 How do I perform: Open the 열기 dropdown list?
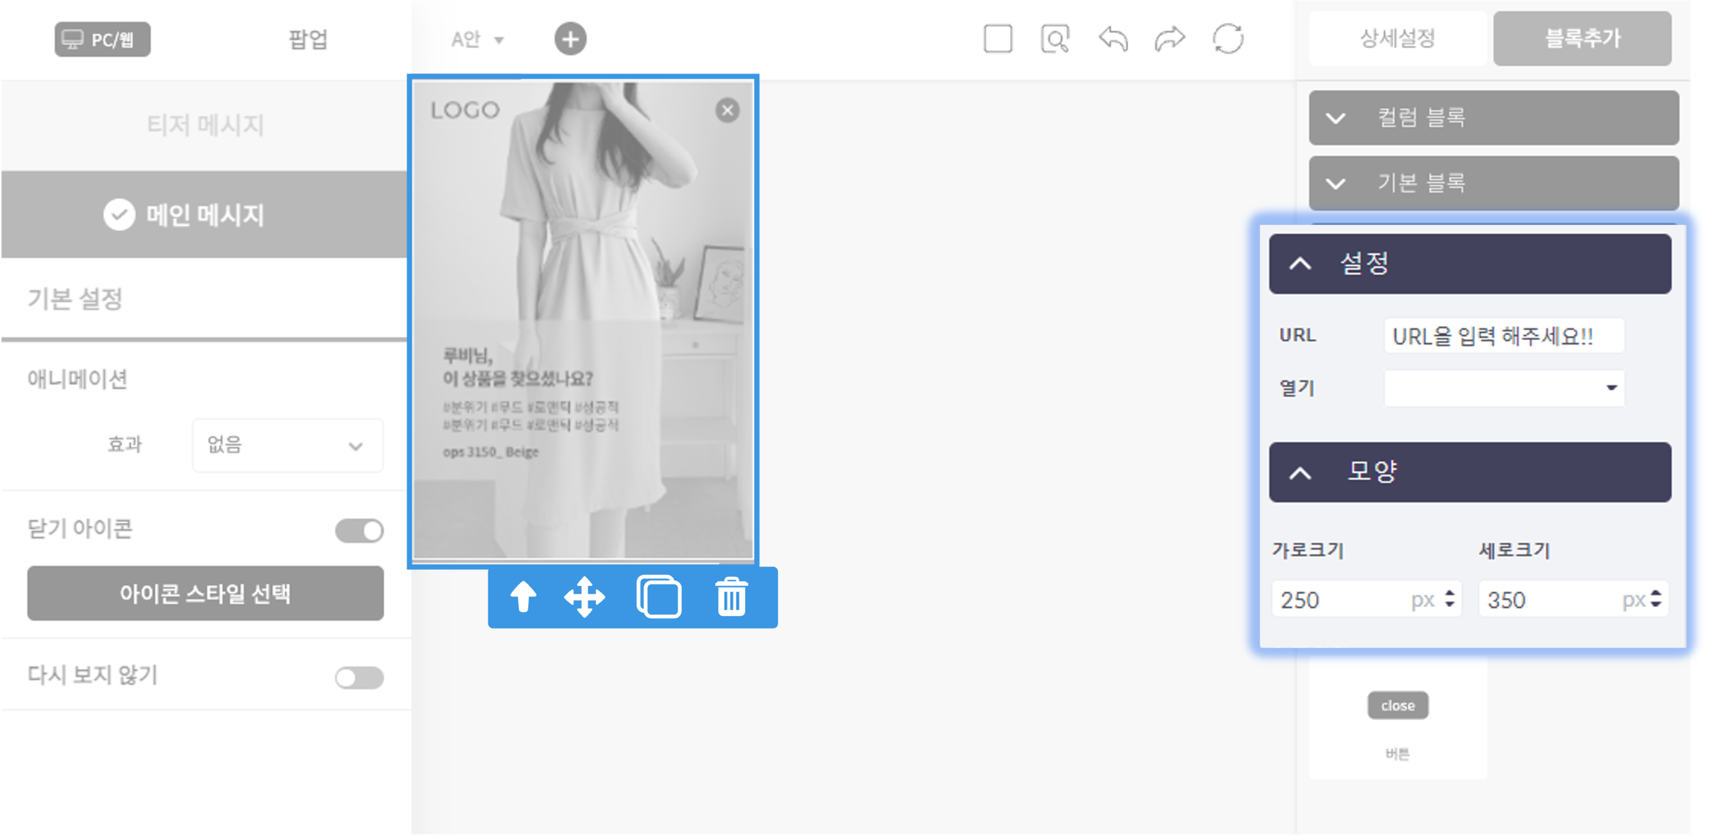(x=1504, y=388)
